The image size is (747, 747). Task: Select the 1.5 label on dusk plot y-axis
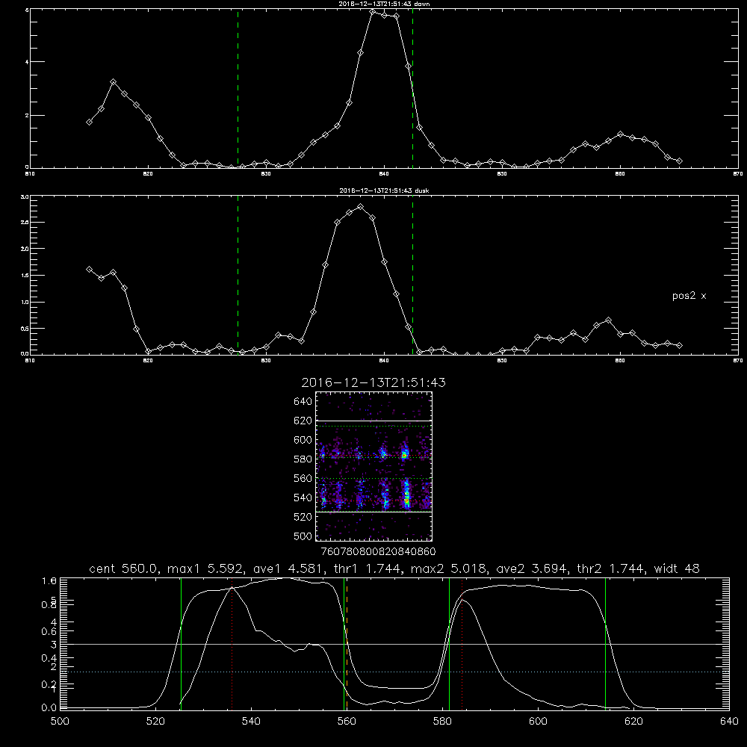tap(25, 276)
